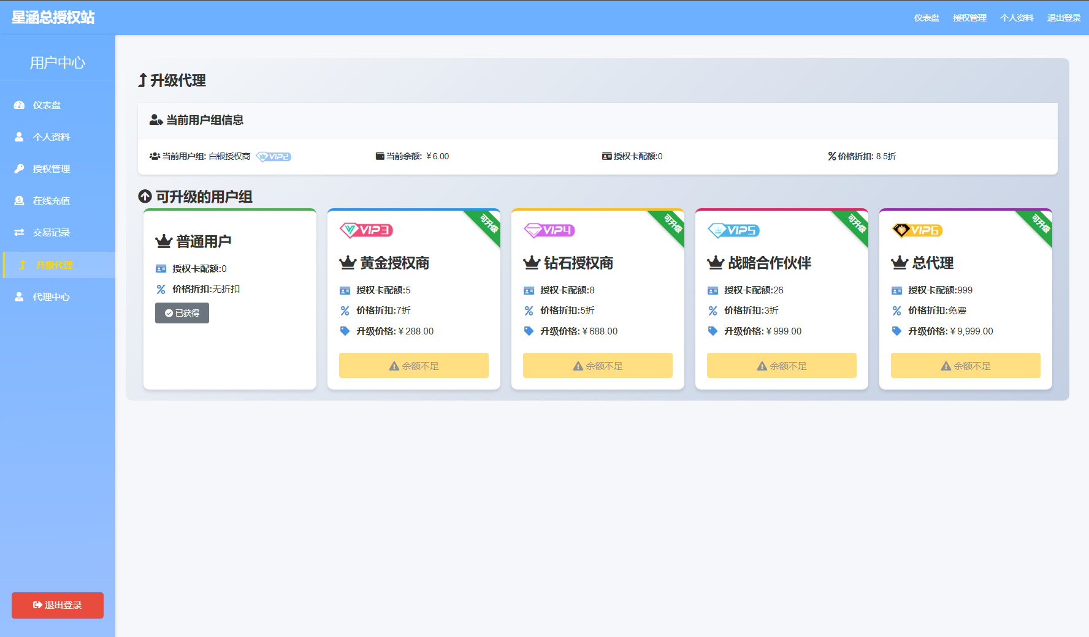Click the key icon for 授权管理
1089x637 pixels.
(19, 169)
